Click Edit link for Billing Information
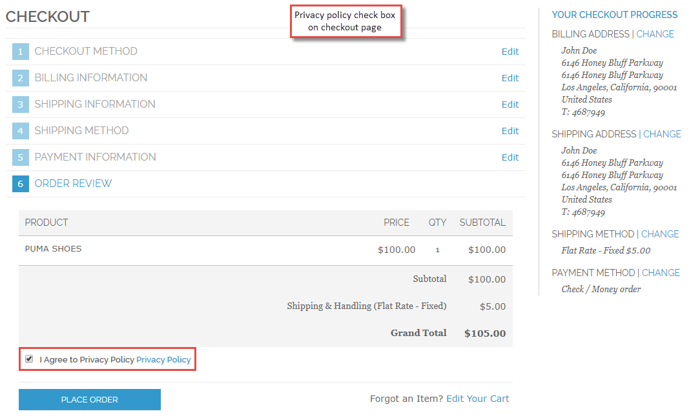The image size is (691, 418). [x=510, y=78]
